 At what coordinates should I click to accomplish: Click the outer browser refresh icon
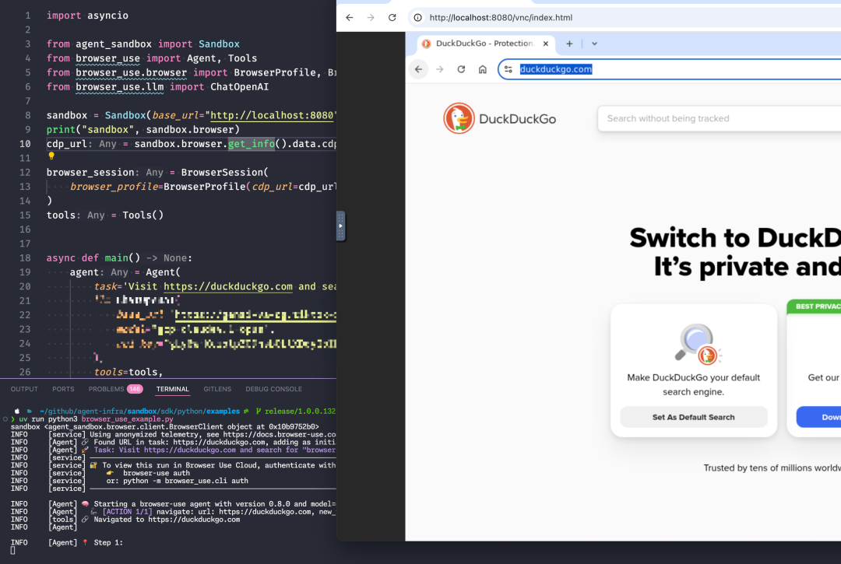392,17
